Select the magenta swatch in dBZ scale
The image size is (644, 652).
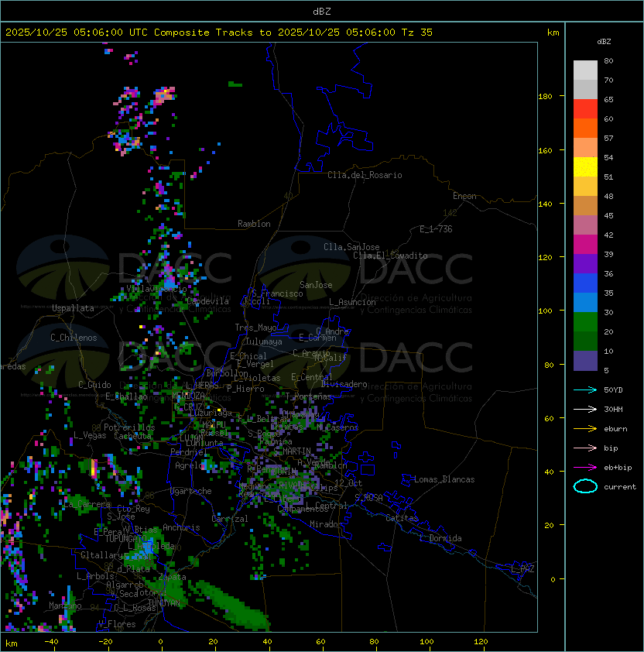pos(585,245)
